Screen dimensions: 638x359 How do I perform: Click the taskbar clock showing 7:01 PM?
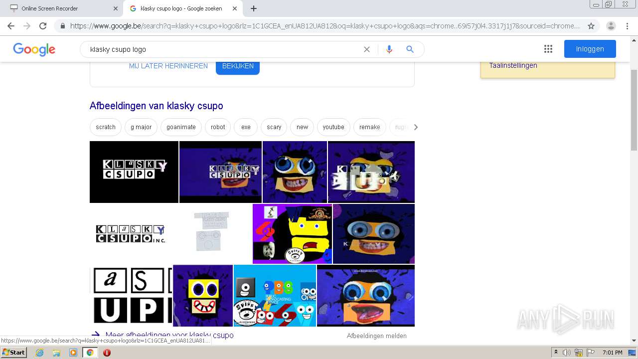[612, 353]
